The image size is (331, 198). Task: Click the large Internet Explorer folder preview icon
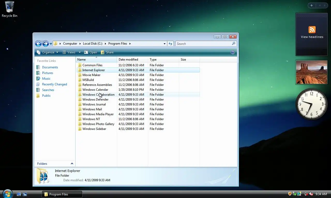[43, 176]
